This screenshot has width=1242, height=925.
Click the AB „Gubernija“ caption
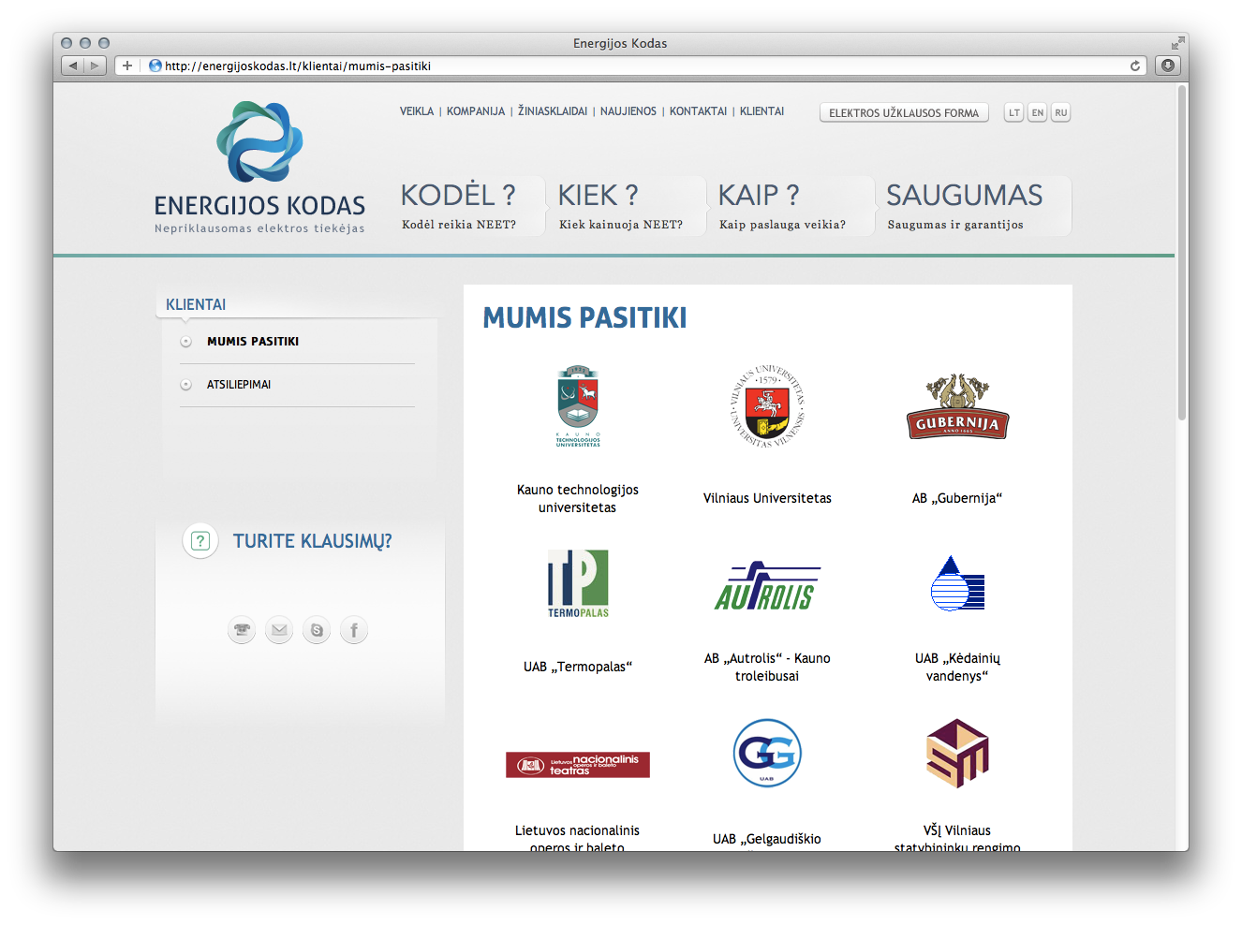point(957,498)
